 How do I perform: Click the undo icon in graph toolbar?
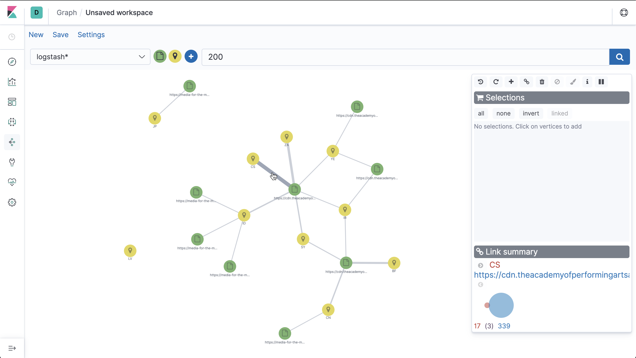[481, 82]
